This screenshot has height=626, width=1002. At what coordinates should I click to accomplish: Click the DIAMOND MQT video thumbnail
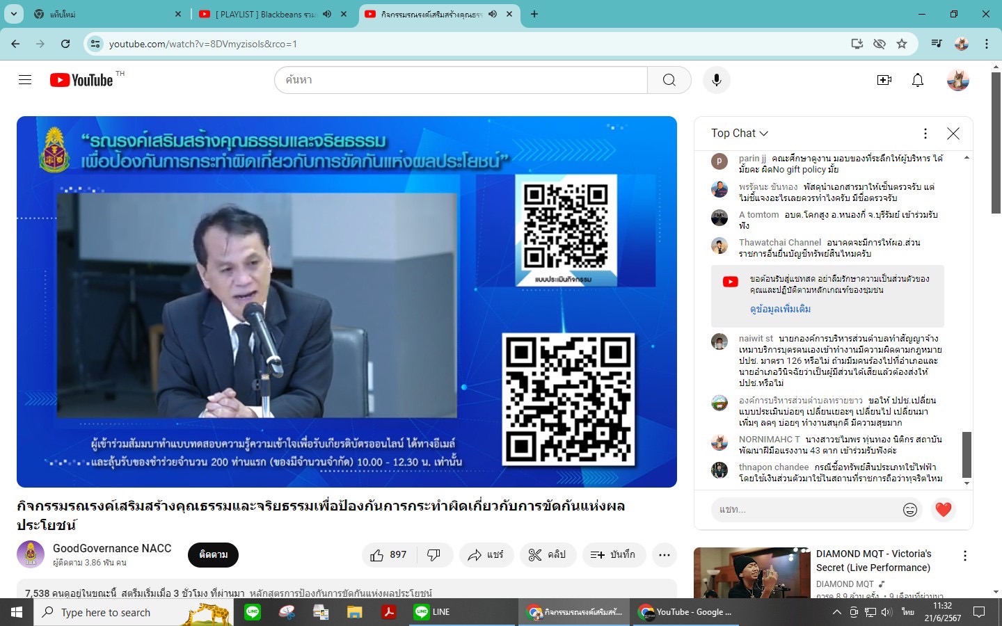(752, 573)
